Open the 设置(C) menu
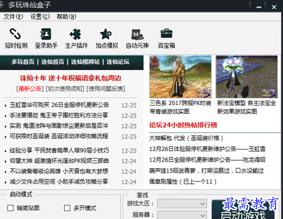The image size is (283, 219). (x=40, y=17)
